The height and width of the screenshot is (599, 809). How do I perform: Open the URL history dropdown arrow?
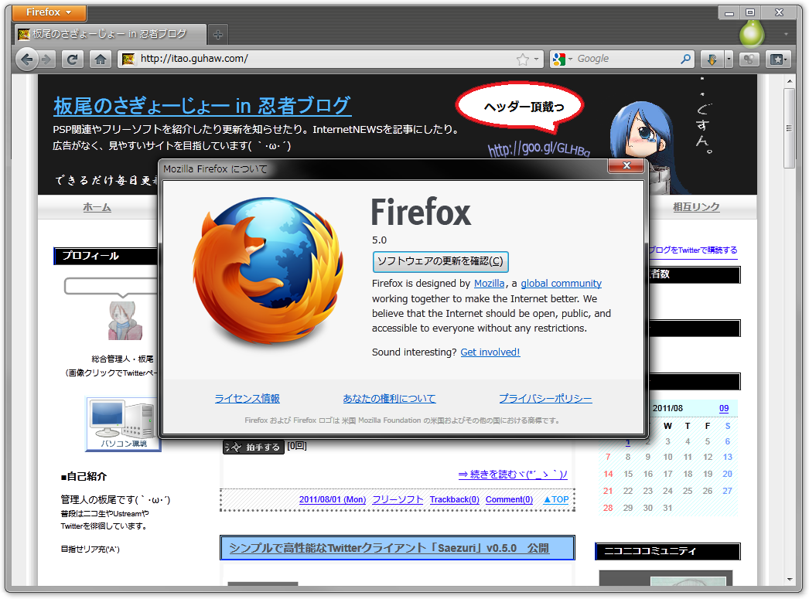tap(537, 60)
